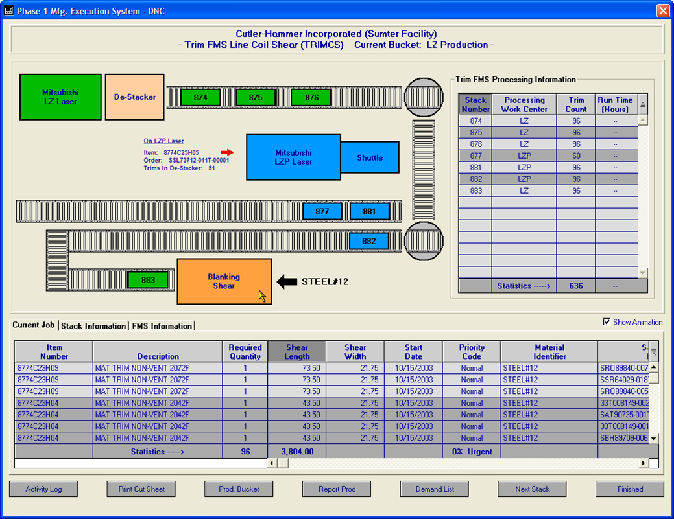Click the Required Quantity column header
Viewport: 674px width, 519px height.
[245, 352]
